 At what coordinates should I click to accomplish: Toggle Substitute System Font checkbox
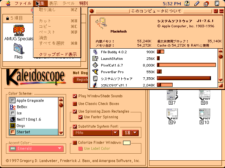(x=75, y=126)
